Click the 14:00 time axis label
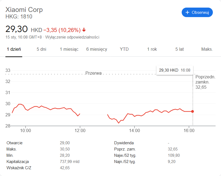Screen dimensions: 221x176 coord(134,130)
